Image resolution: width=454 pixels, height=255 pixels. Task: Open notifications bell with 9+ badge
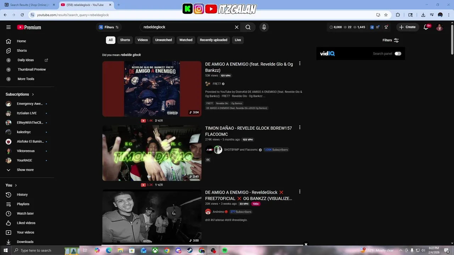(x=426, y=27)
